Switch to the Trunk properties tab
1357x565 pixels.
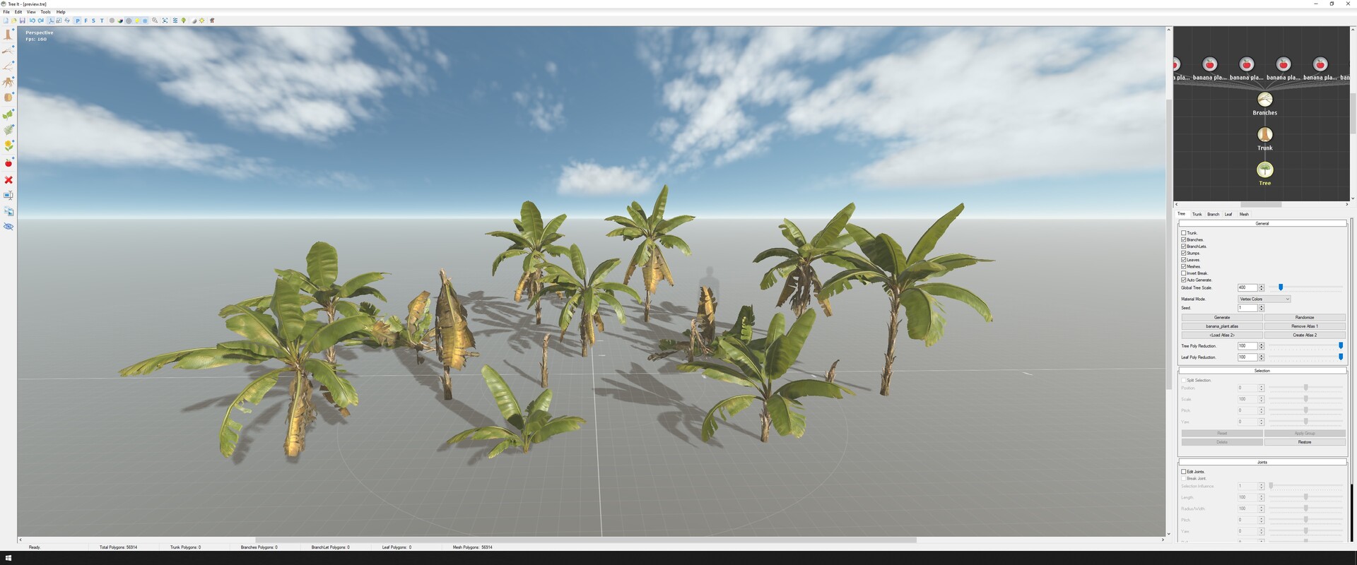pyautogui.click(x=1197, y=214)
